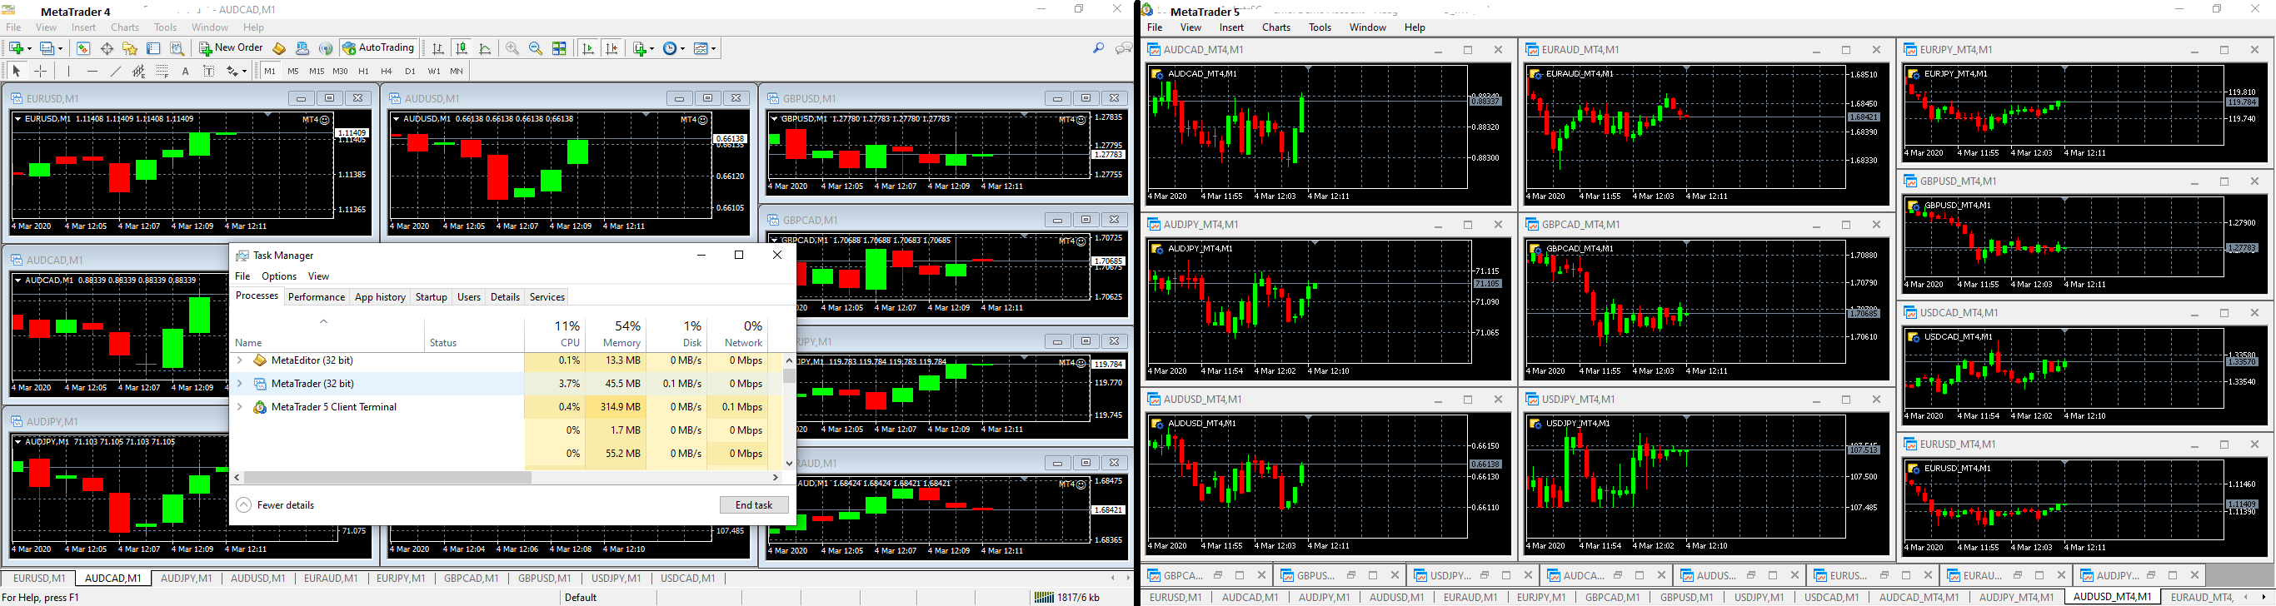This screenshot has width=2276, height=606.
Task: Click New Order button in MT4
Action: tap(232, 48)
